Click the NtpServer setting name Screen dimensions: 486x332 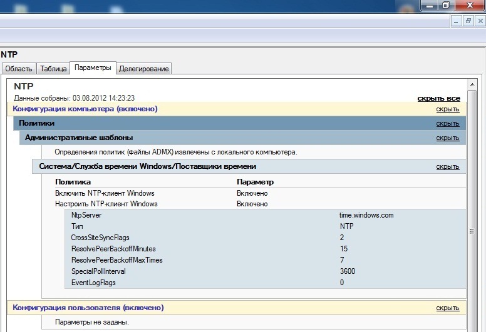(86, 215)
